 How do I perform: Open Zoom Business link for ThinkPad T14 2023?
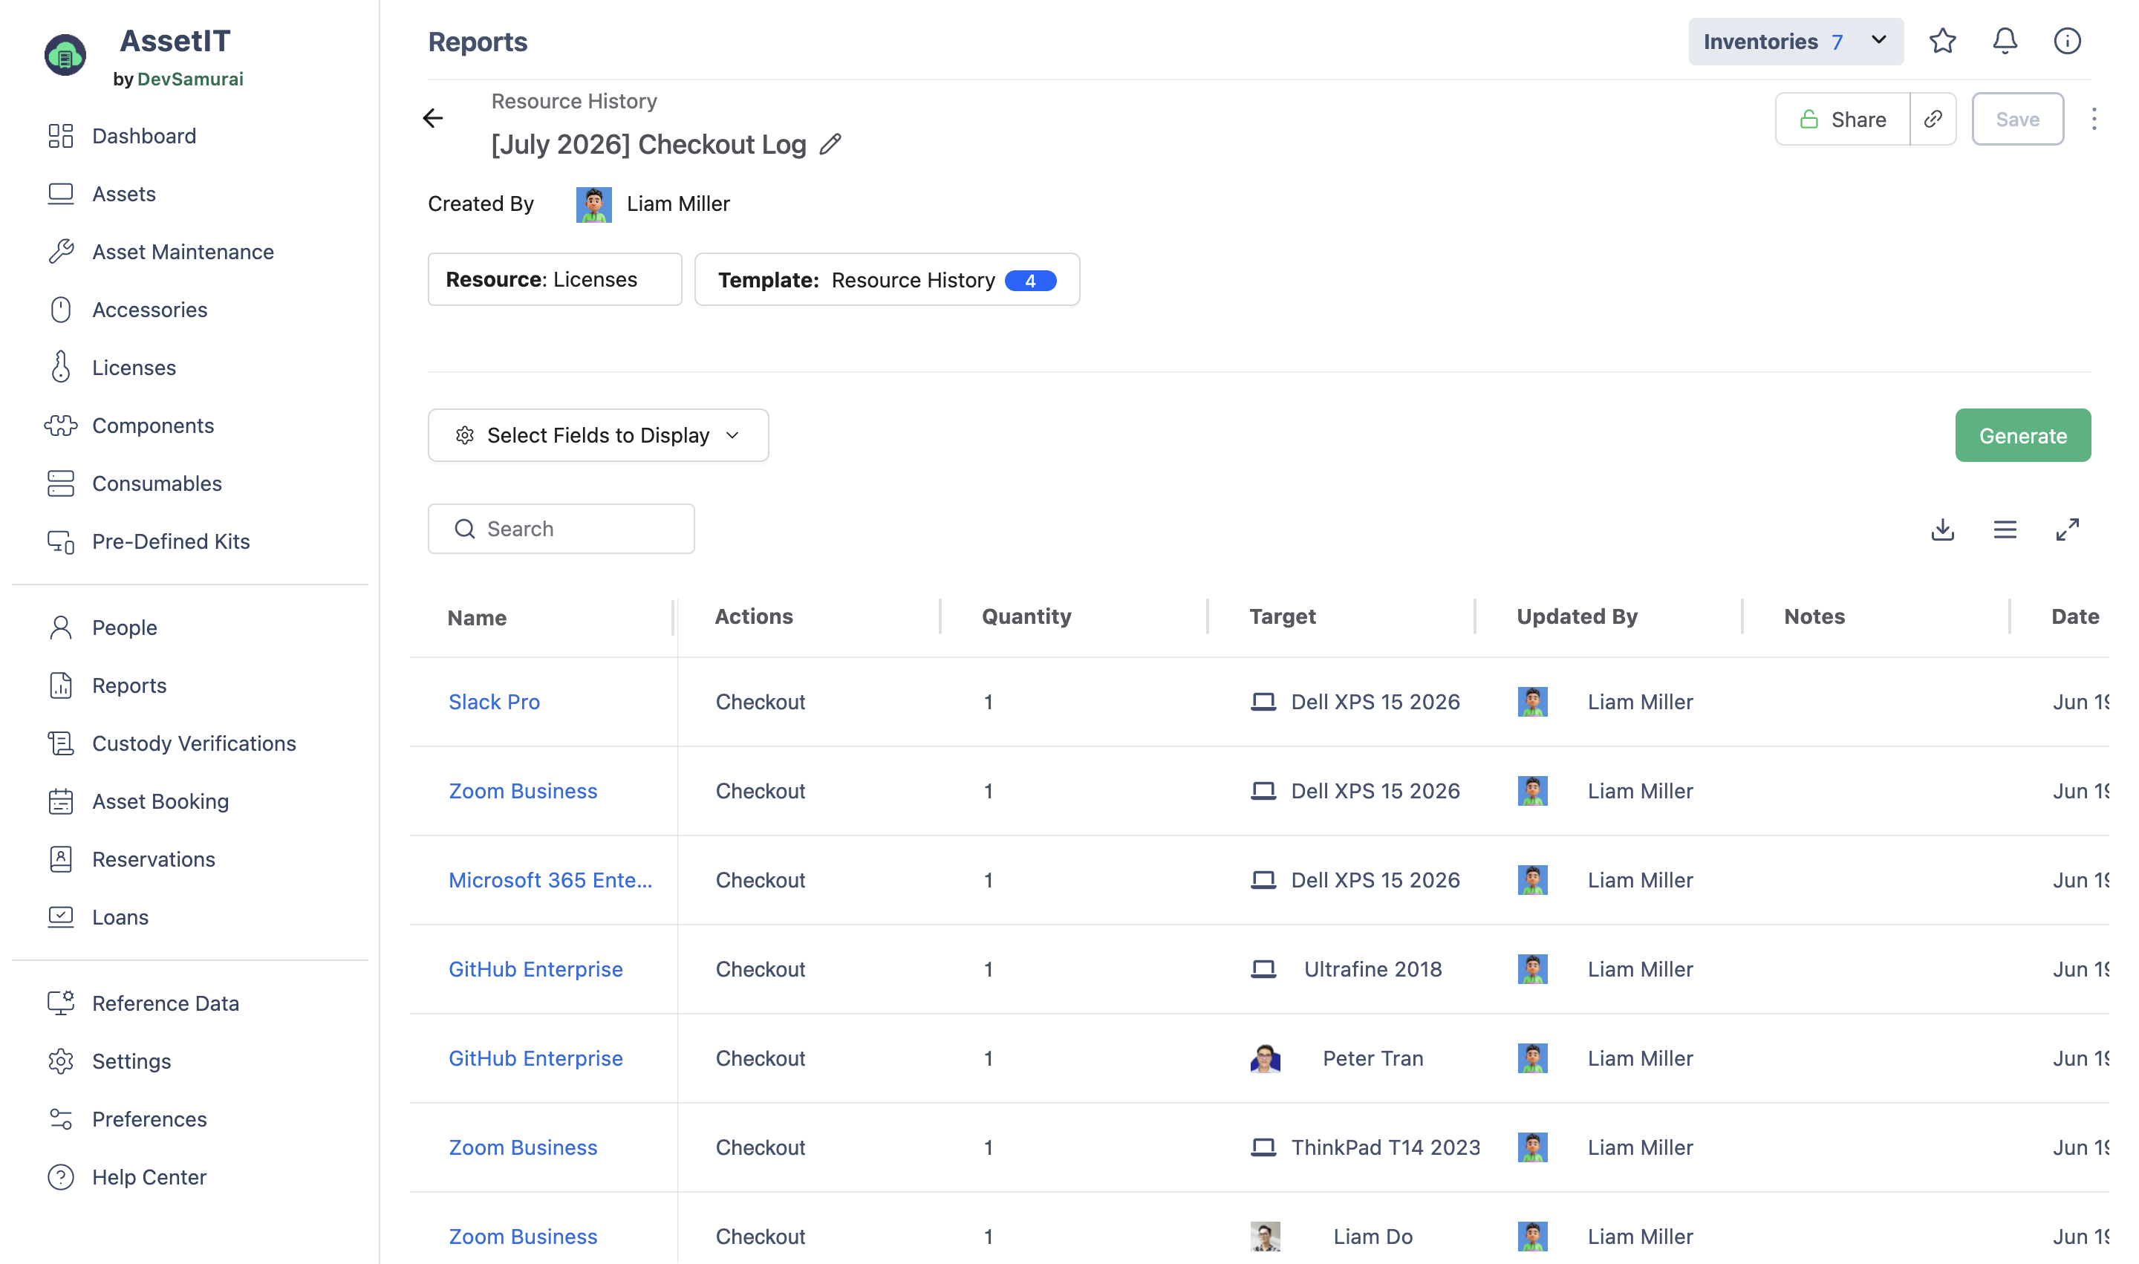point(522,1147)
